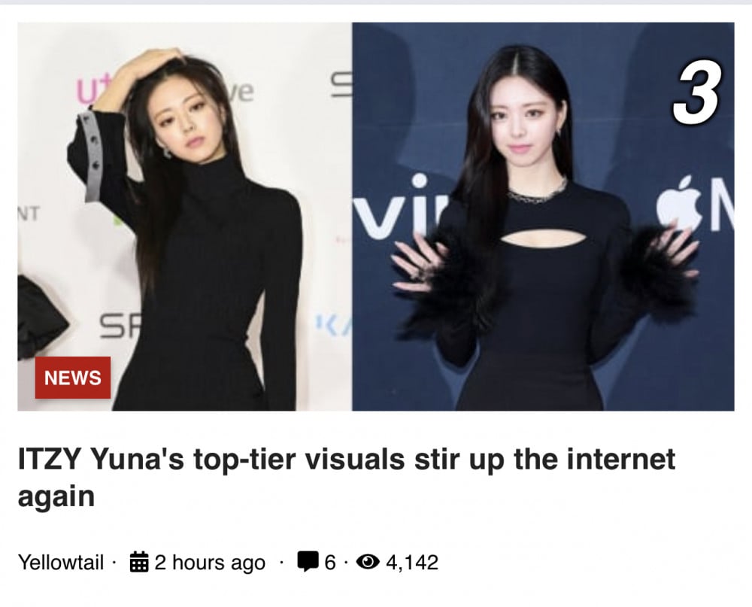
Task: Open the ITZY Yuna top-tier visuals headline
Action: (346, 477)
